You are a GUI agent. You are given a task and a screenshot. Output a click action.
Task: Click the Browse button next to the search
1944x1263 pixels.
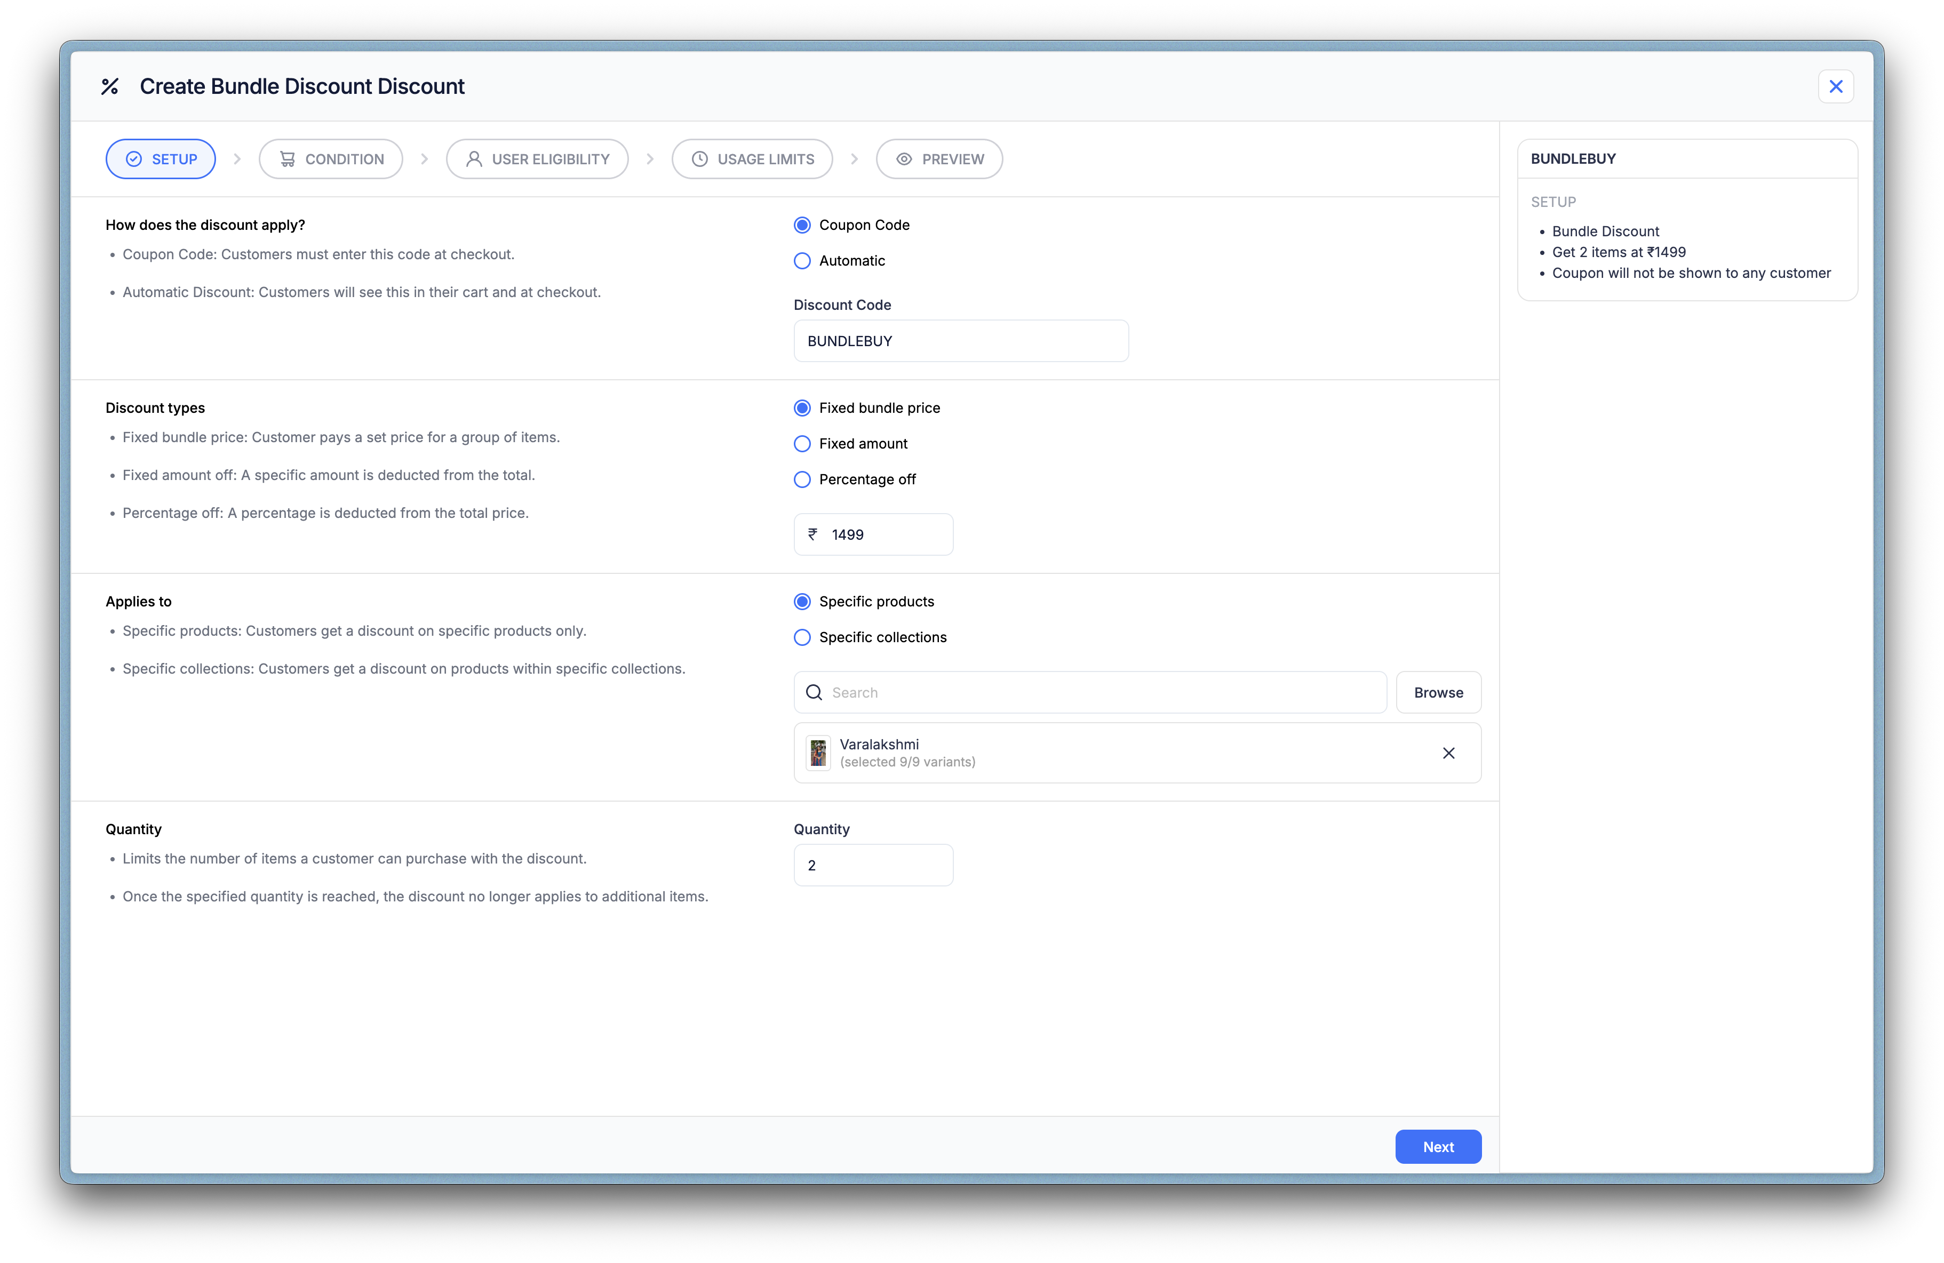point(1438,692)
